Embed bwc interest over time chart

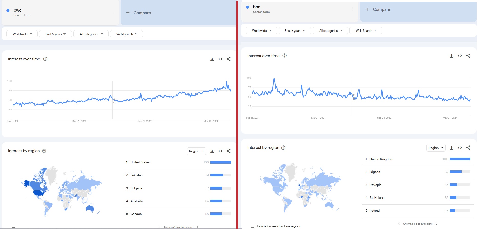[x=220, y=59]
